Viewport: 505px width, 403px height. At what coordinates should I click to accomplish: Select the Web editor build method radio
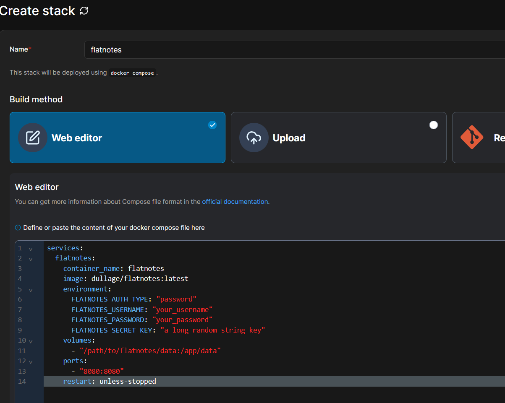coord(212,125)
